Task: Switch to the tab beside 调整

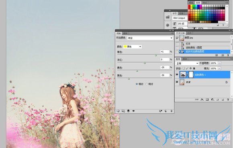Action: [x=125, y=33]
